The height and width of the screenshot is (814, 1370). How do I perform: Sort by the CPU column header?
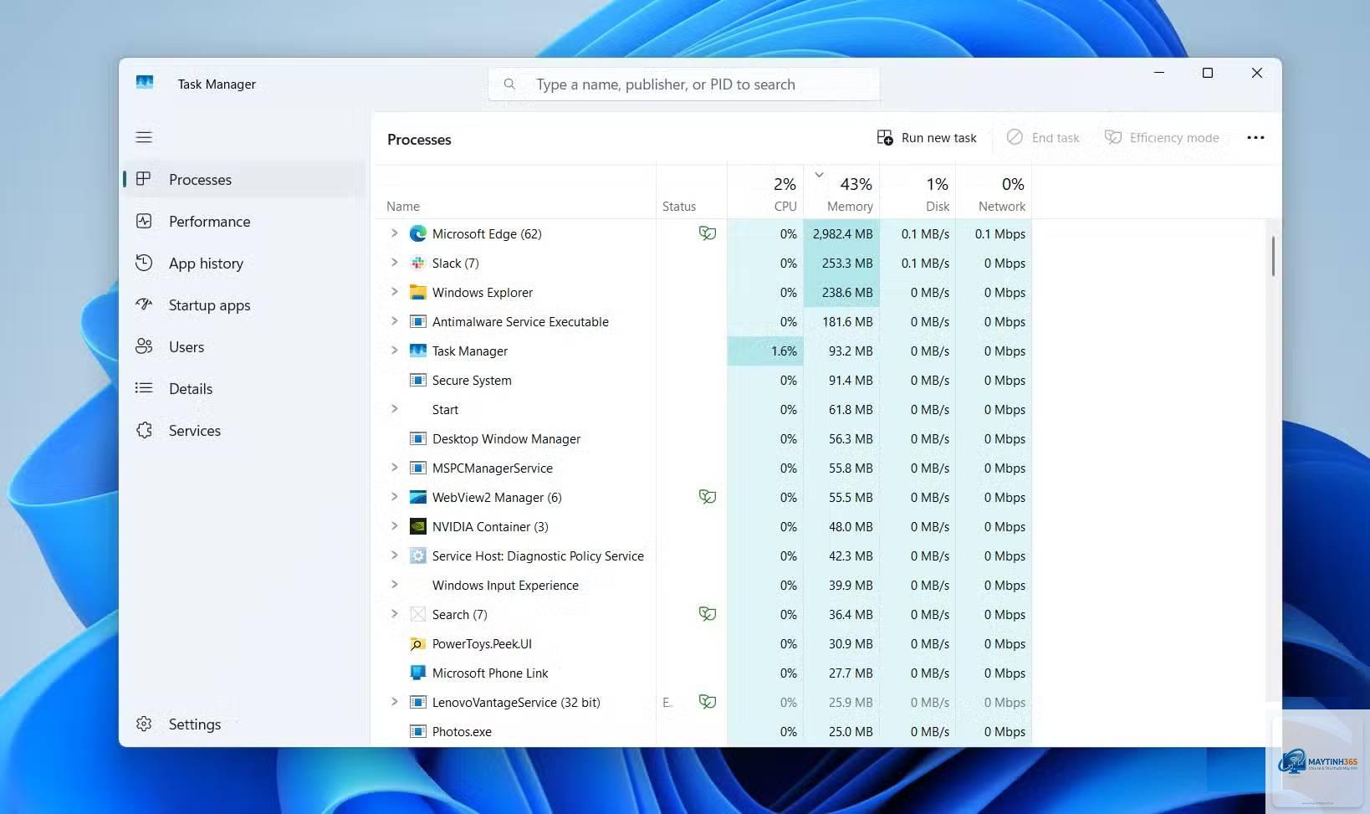click(765, 192)
